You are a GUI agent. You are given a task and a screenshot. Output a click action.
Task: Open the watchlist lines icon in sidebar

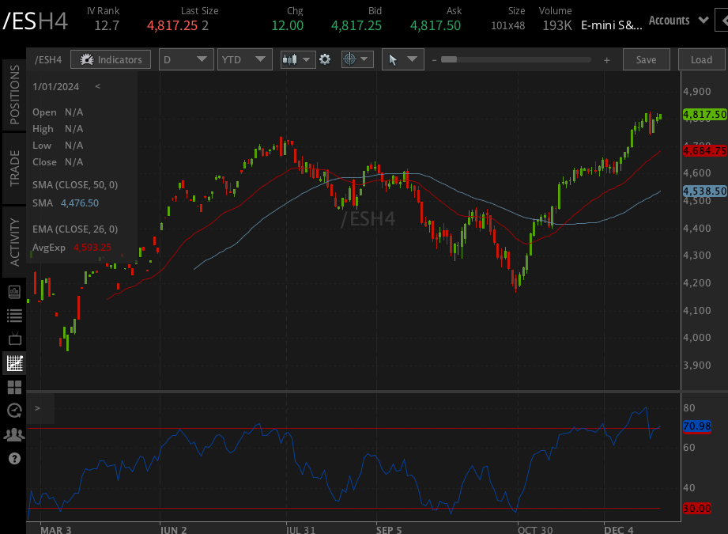click(x=14, y=316)
